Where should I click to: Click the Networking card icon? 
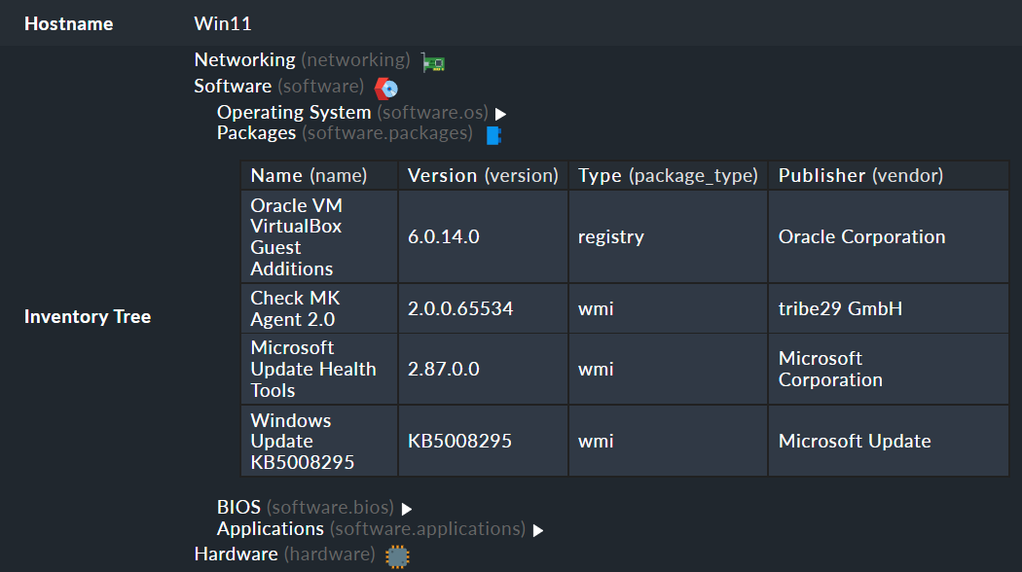pyautogui.click(x=432, y=61)
